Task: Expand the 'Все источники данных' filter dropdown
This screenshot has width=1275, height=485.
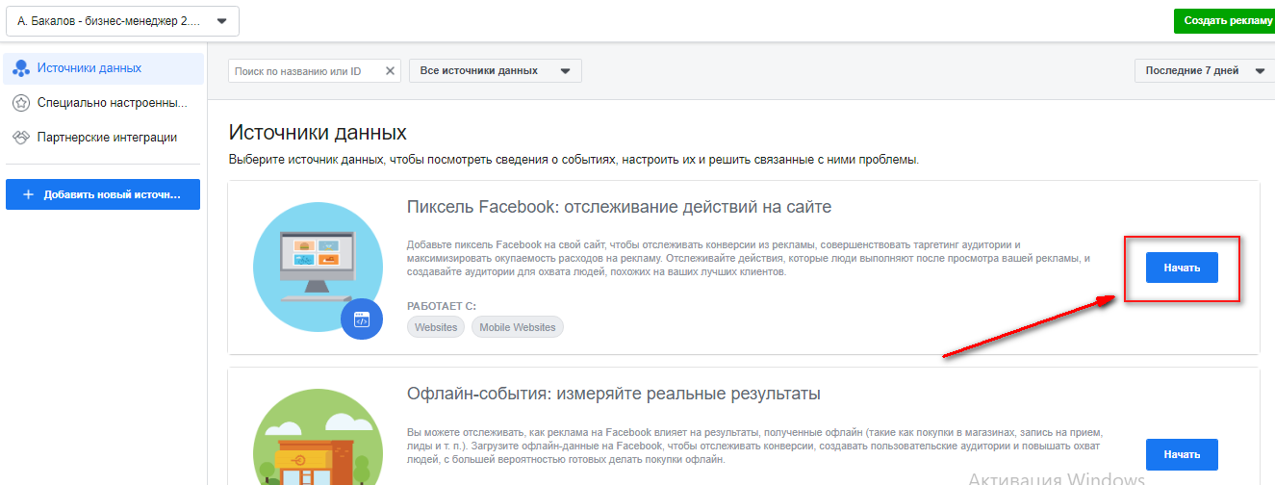Action: pos(495,71)
